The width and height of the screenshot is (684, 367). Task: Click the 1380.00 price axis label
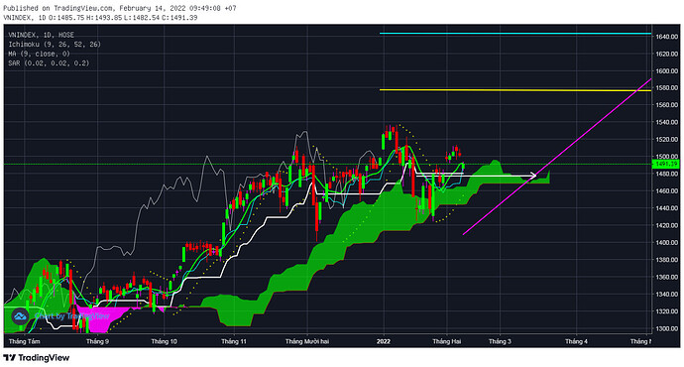(x=666, y=260)
